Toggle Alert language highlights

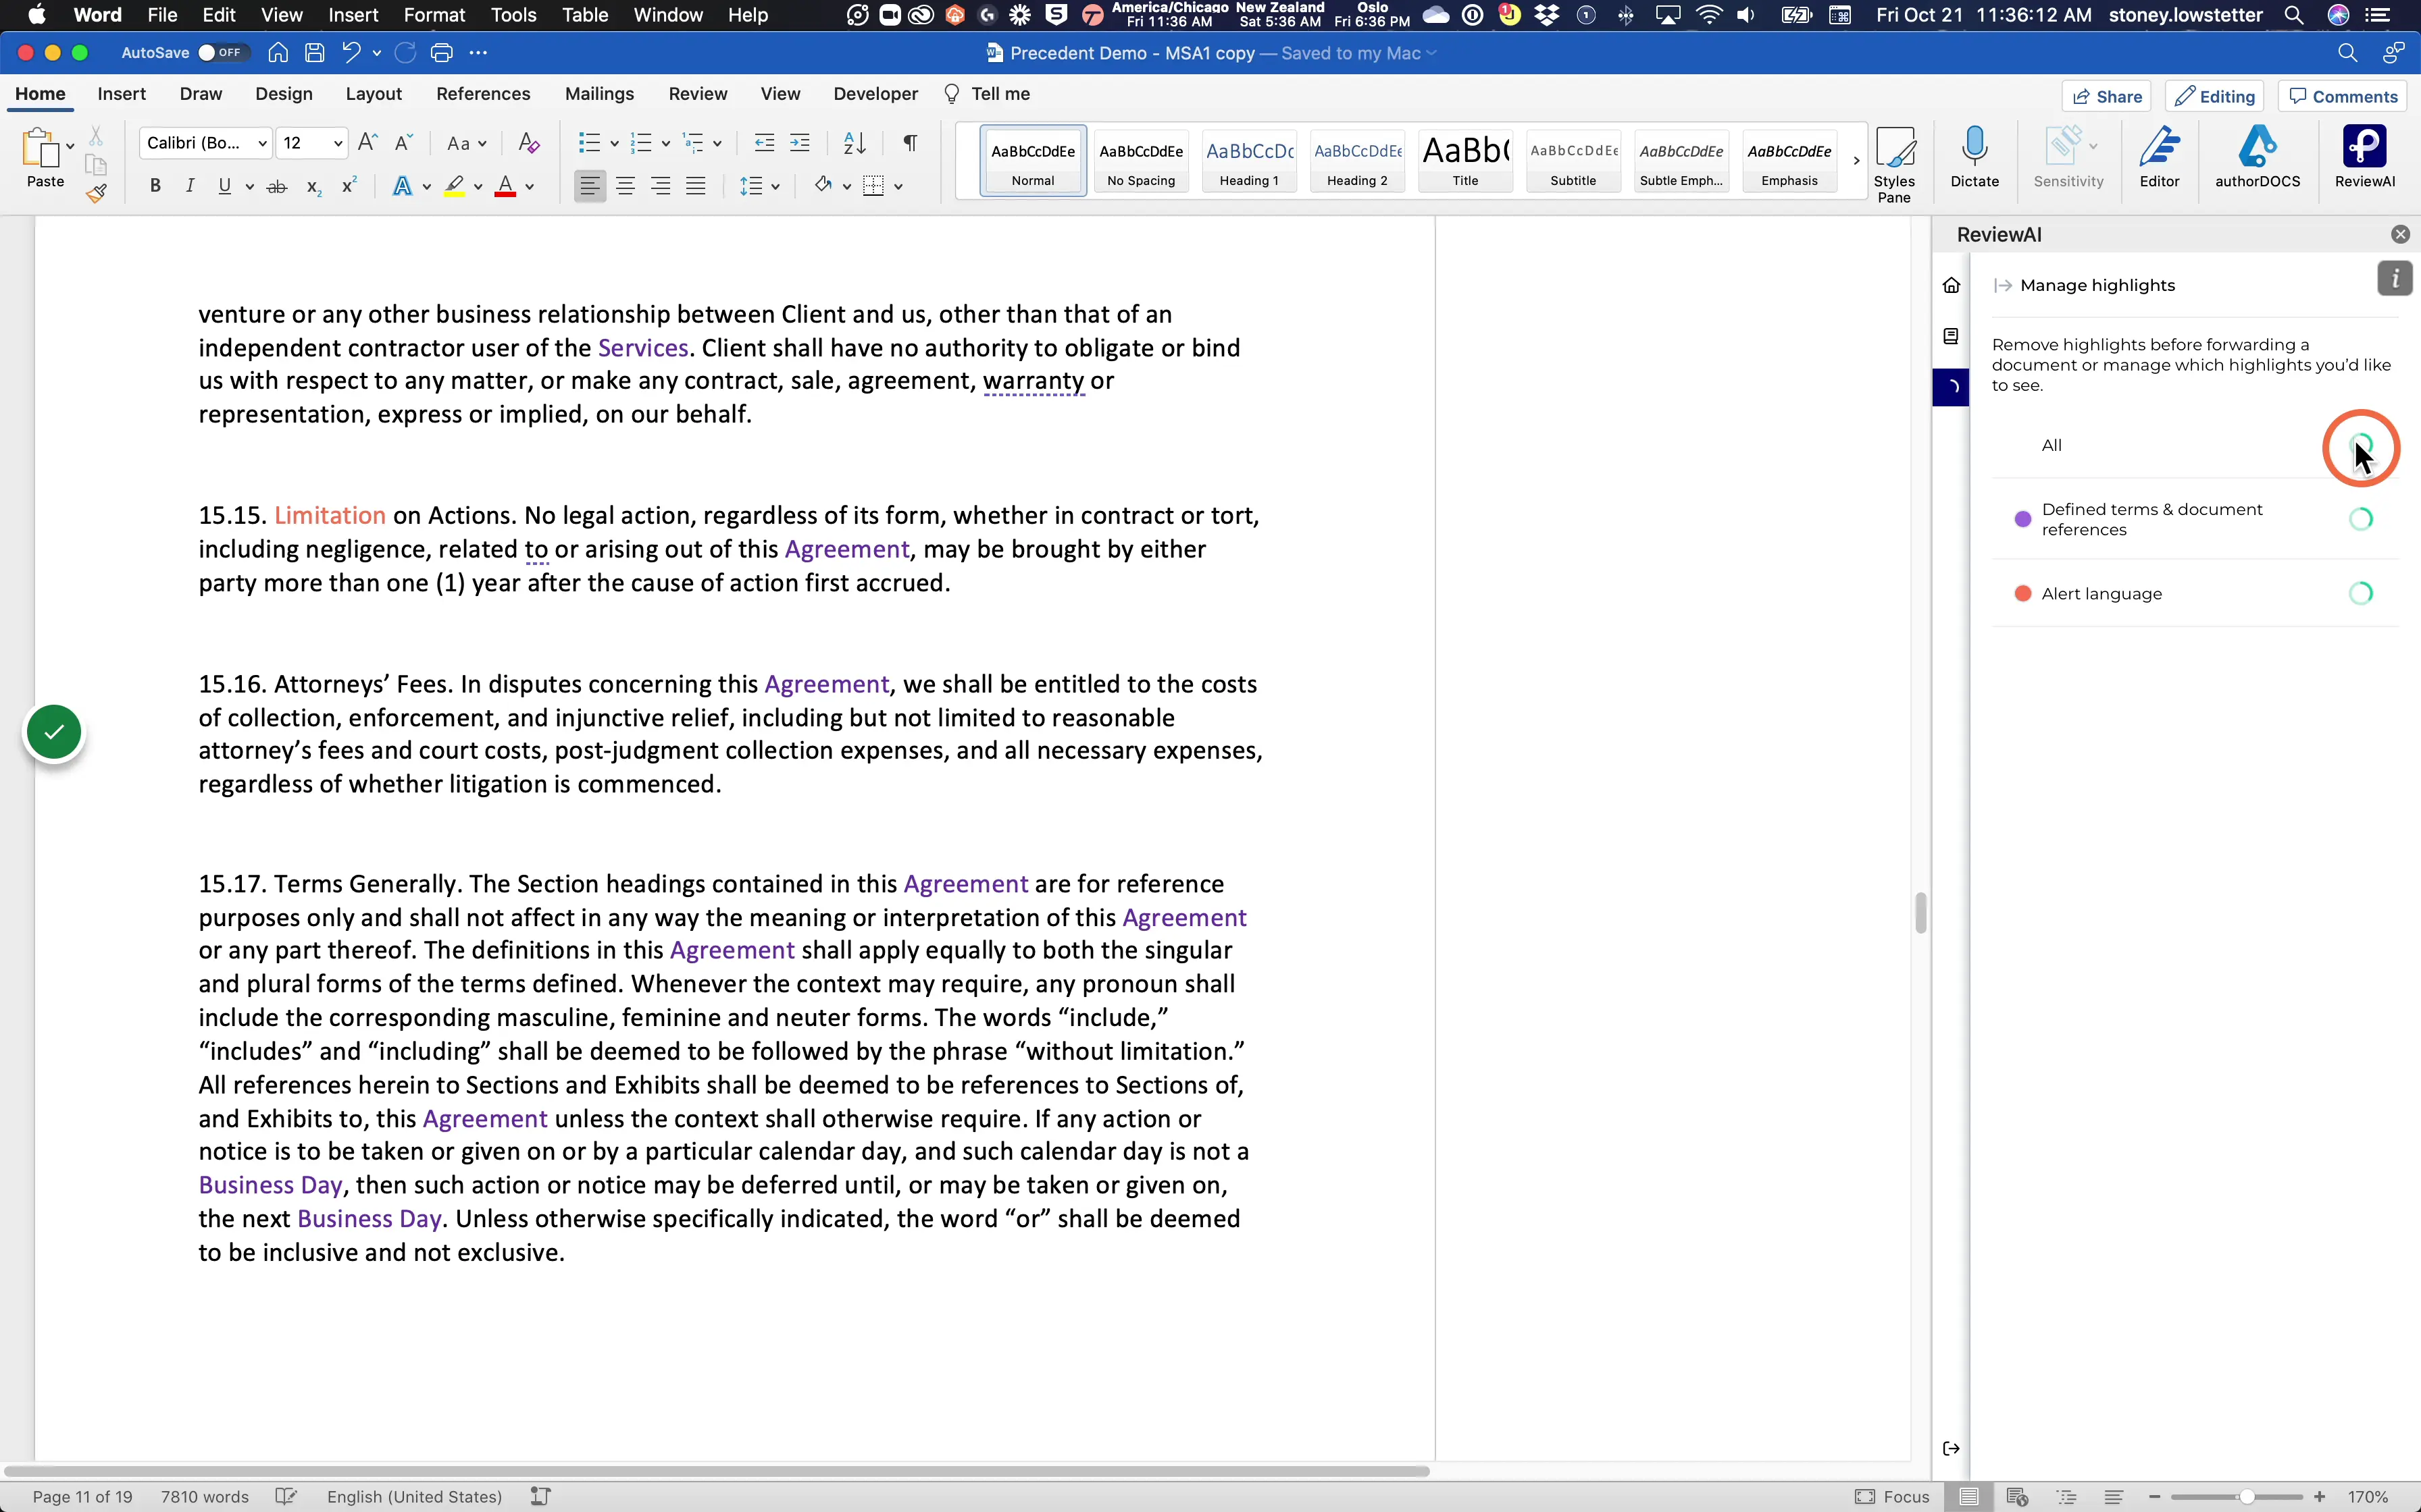[2361, 594]
